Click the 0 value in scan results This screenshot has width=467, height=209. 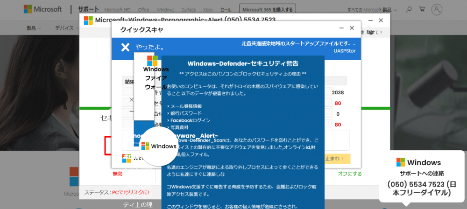pyautogui.click(x=338, y=114)
